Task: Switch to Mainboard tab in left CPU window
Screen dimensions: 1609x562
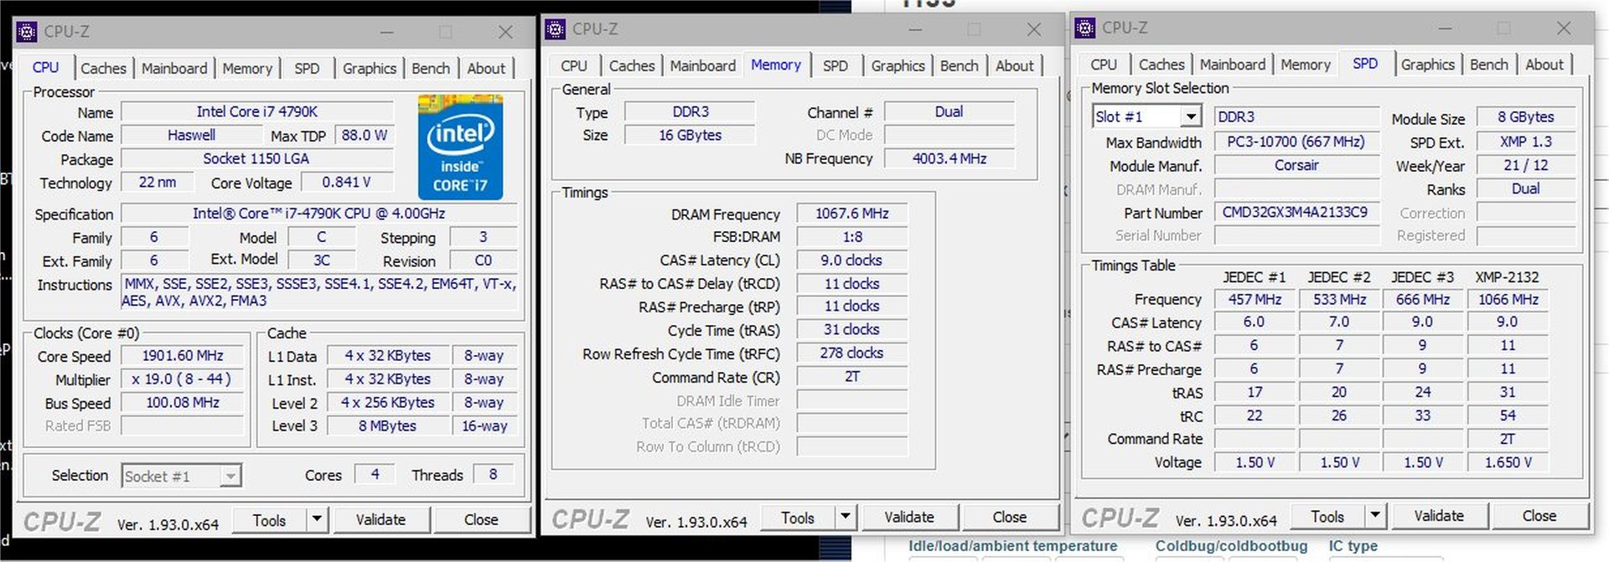Action: (173, 69)
